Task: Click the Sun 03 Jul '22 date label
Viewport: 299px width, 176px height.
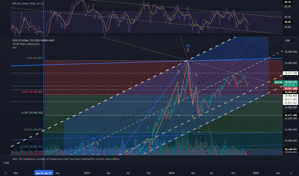Action: point(44,173)
